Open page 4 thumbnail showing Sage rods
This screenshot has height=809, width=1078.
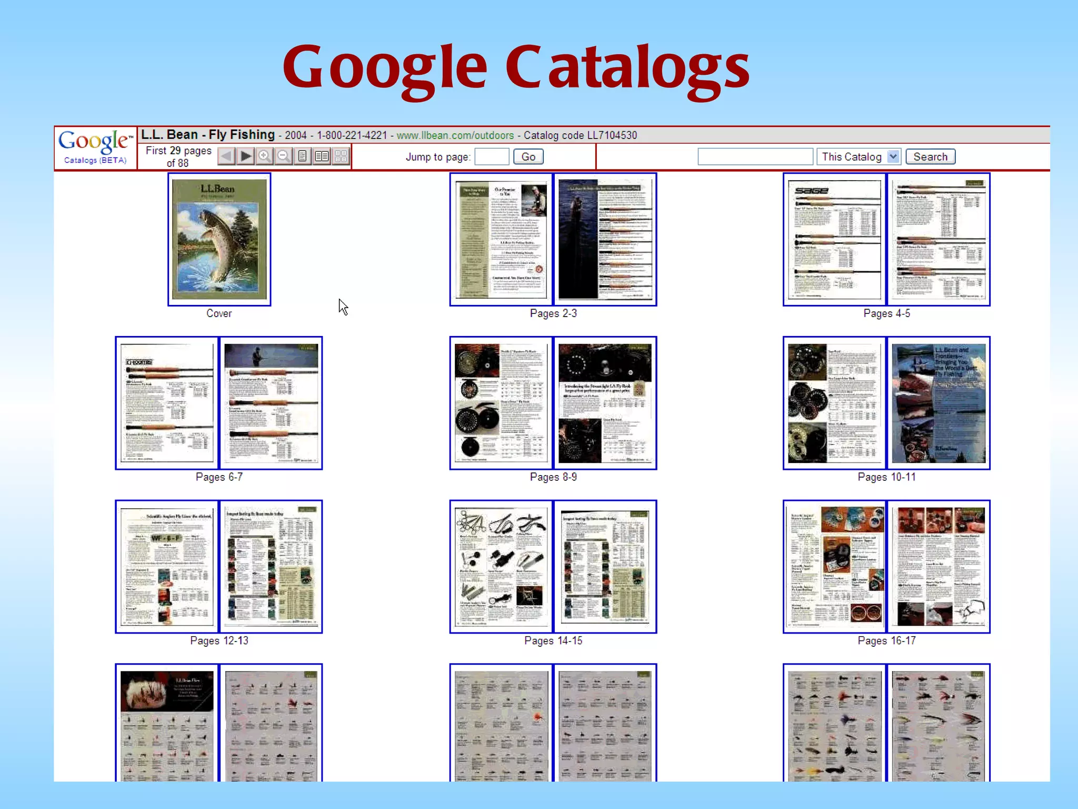click(835, 239)
